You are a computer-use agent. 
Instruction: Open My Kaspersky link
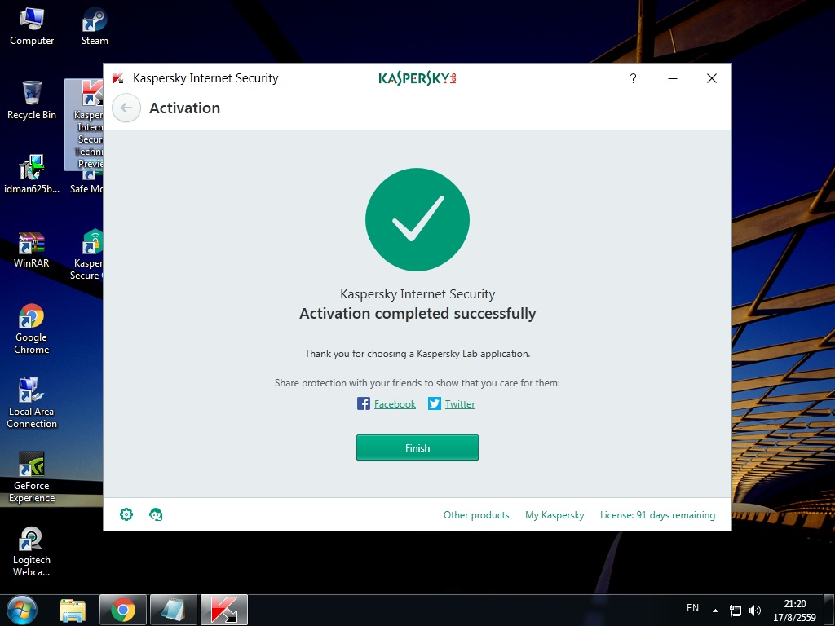[x=554, y=515]
